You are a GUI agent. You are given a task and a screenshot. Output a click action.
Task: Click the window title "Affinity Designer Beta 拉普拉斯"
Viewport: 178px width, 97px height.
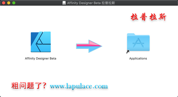[91, 3]
